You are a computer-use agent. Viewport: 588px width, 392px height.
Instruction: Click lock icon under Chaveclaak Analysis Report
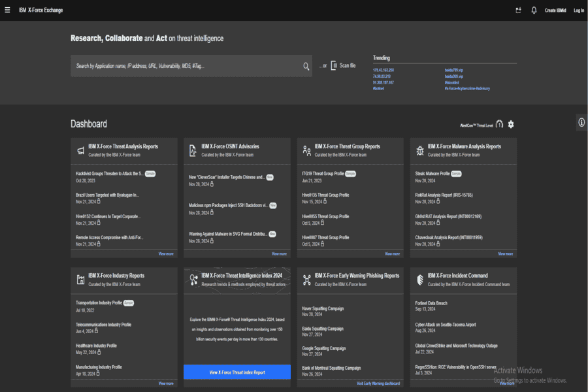[438, 244]
